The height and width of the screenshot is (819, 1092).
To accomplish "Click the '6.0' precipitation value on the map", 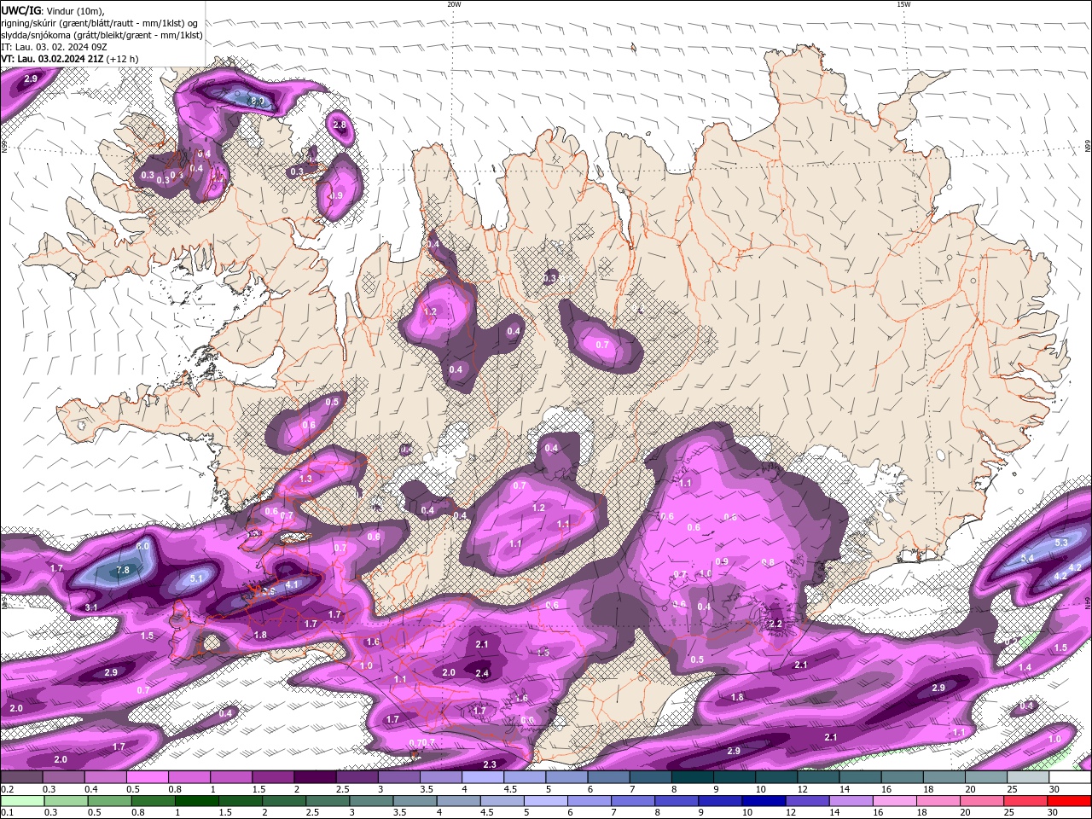I will tap(143, 546).
